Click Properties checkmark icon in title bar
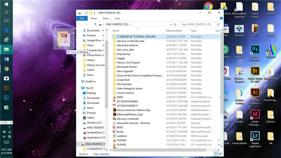Viewport: 281px width, 158px height. point(86,13)
